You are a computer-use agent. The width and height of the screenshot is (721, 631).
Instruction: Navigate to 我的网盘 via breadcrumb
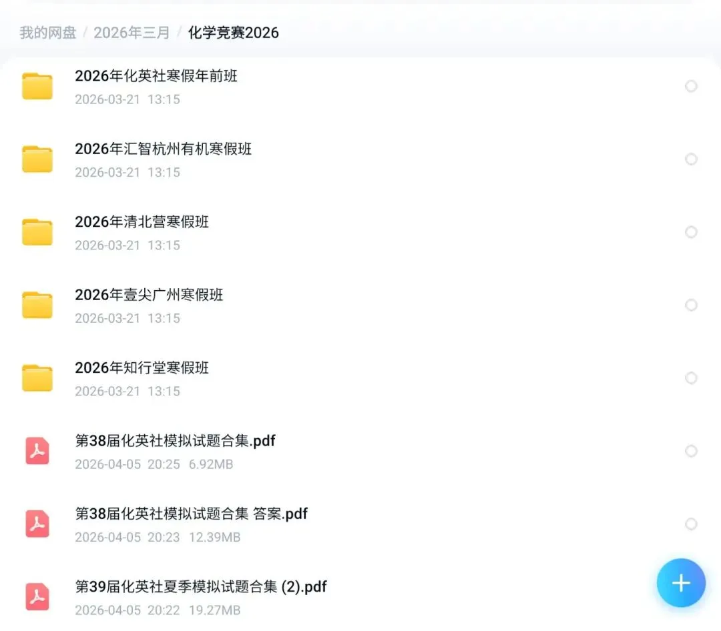pos(47,32)
